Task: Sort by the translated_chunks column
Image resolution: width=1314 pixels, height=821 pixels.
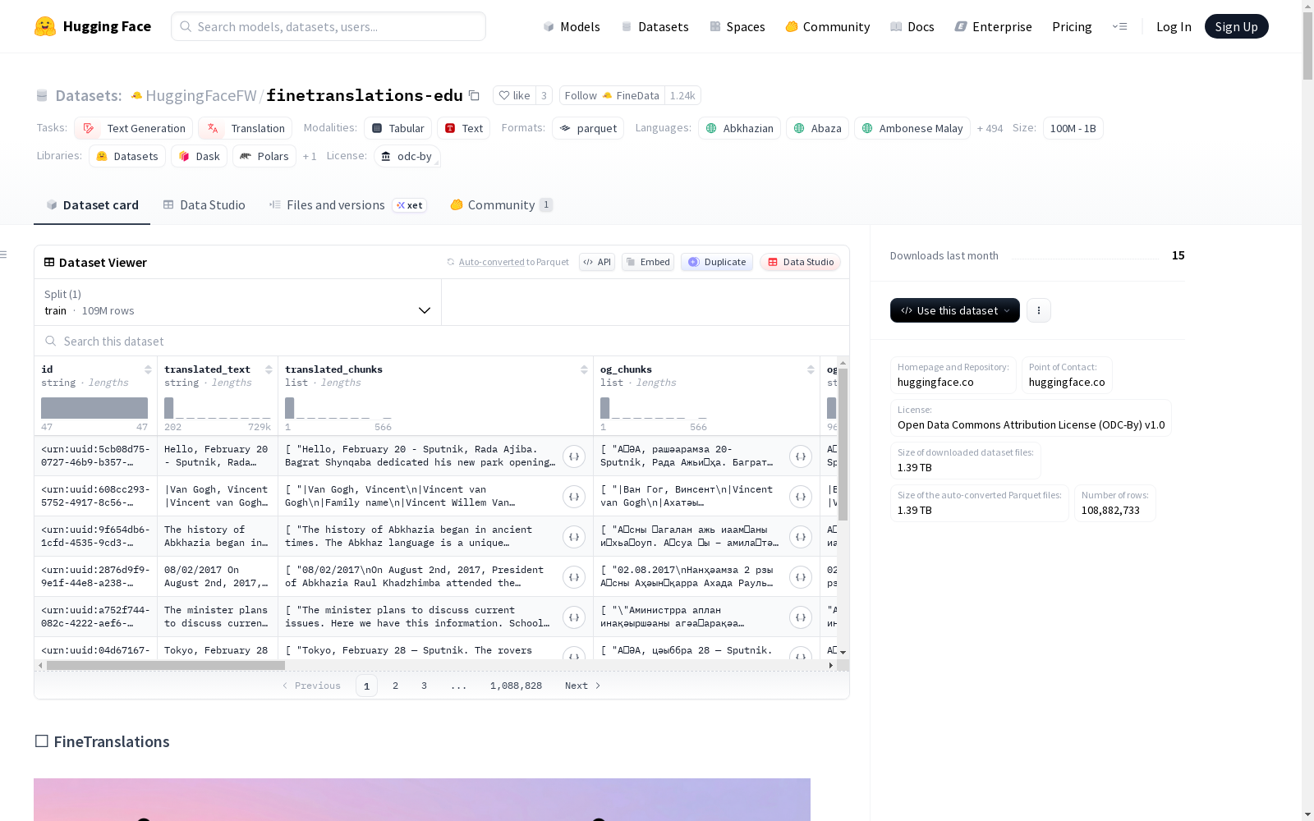Action: [x=584, y=369]
